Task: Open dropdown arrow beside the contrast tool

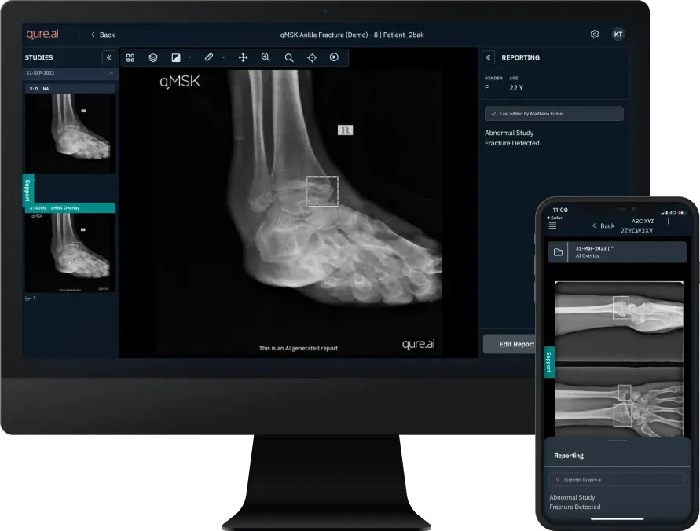Action: (189, 57)
